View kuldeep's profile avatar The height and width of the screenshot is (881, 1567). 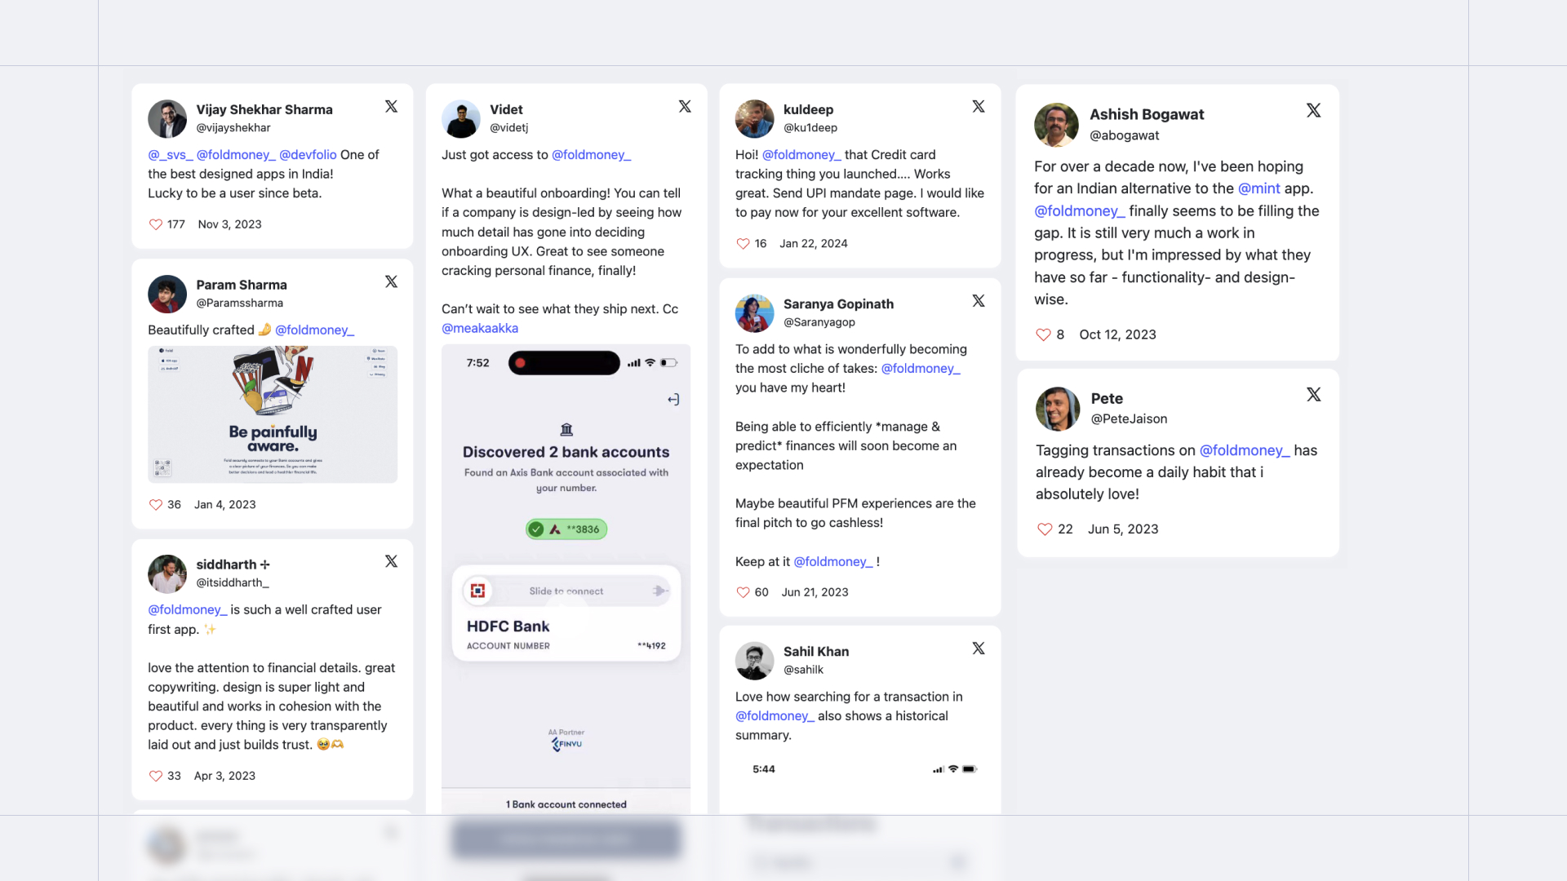pyautogui.click(x=755, y=119)
